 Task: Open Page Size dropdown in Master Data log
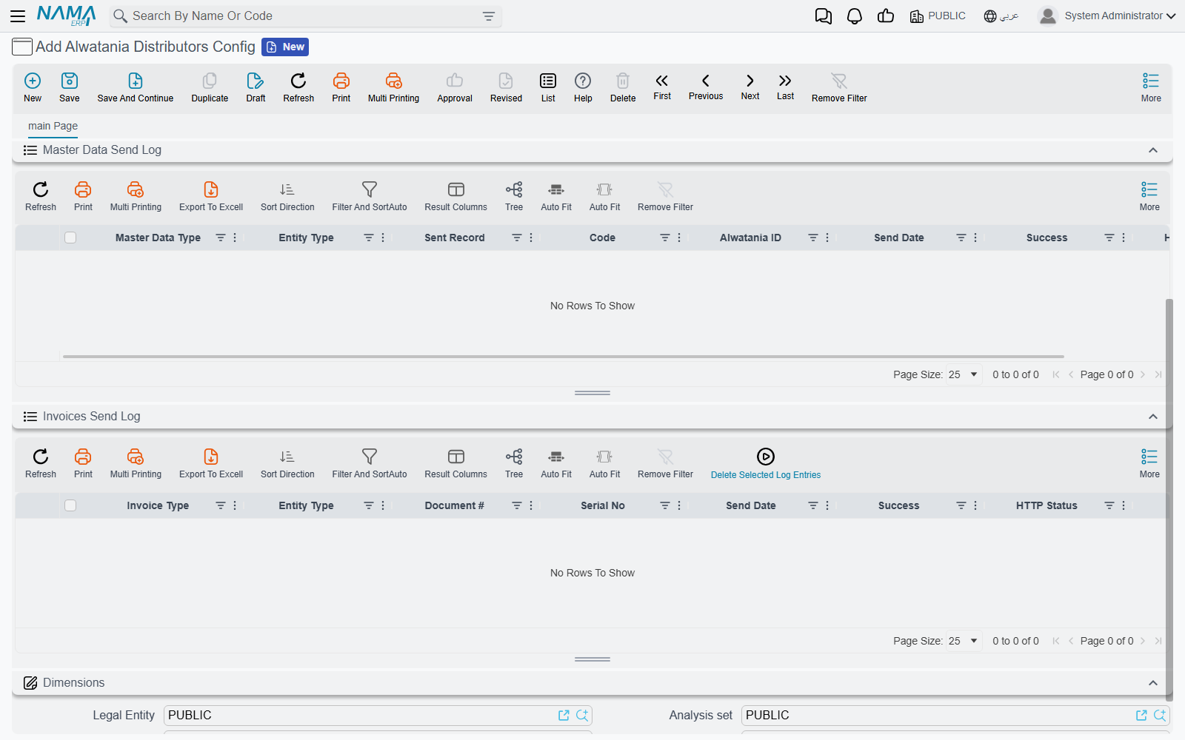pyautogui.click(x=964, y=374)
